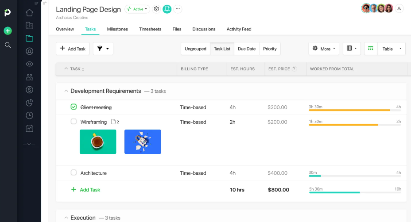Open the Active status dropdown
This screenshot has width=411, height=222.
point(137,9)
